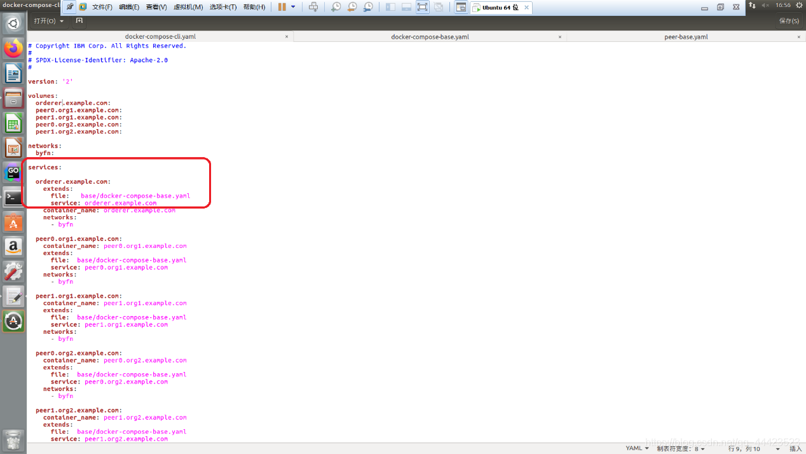Pause the virtual machine

click(282, 7)
